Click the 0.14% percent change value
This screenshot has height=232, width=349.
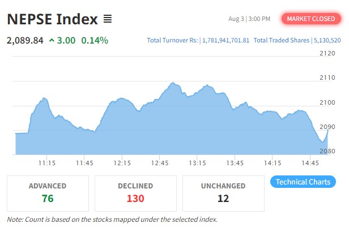click(95, 40)
